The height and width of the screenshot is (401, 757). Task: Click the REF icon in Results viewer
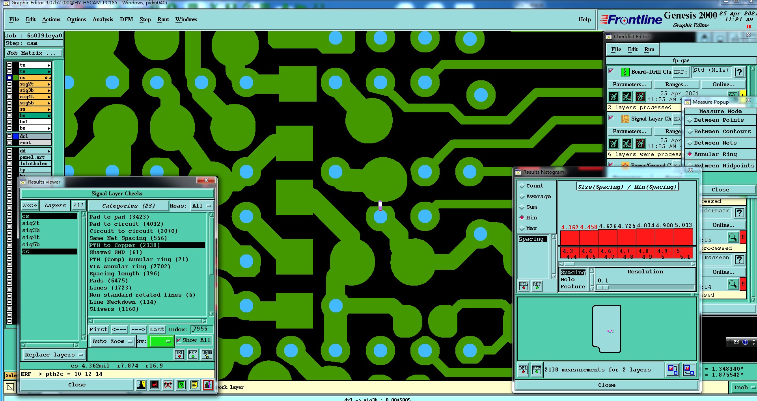point(193,355)
